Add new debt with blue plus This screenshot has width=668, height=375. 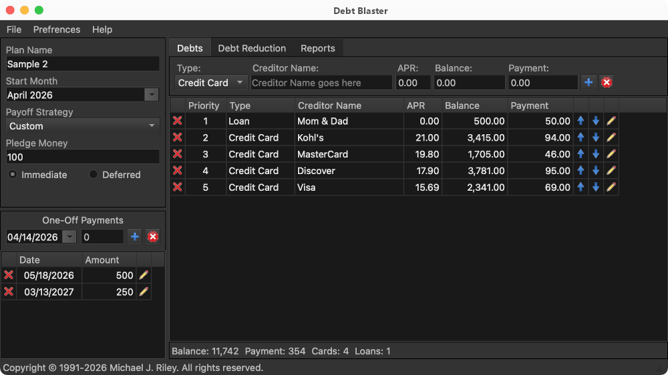[x=589, y=82]
